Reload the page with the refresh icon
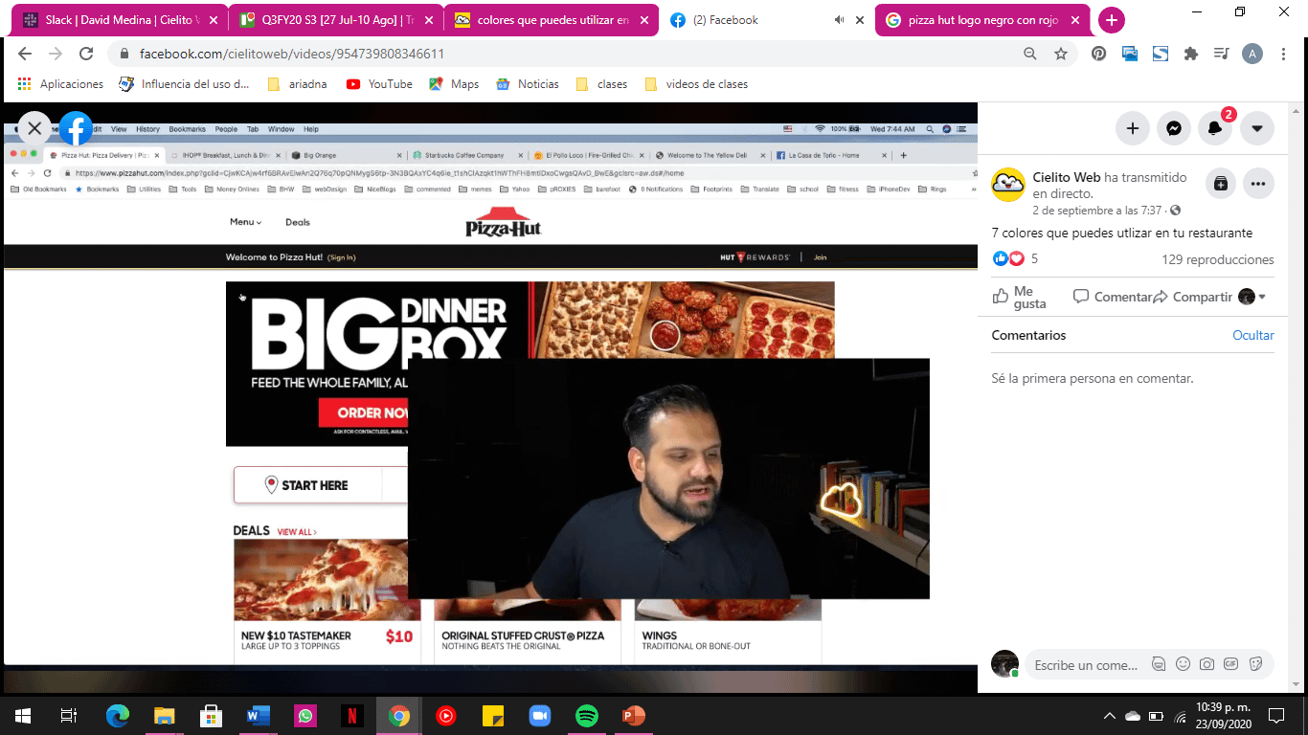Screen dimensions: 1308x735 pyautogui.click(x=87, y=54)
